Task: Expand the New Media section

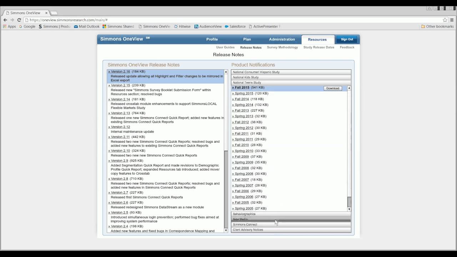Action: coord(291,219)
